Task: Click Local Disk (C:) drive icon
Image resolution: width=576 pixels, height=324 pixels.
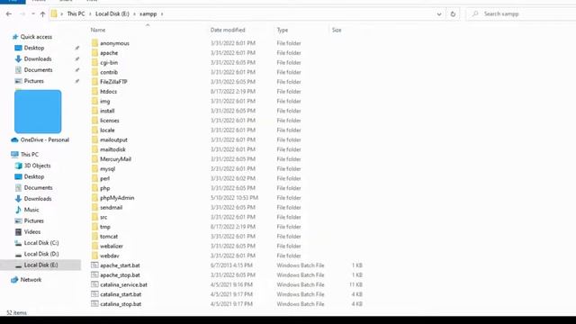Action: (18, 243)
